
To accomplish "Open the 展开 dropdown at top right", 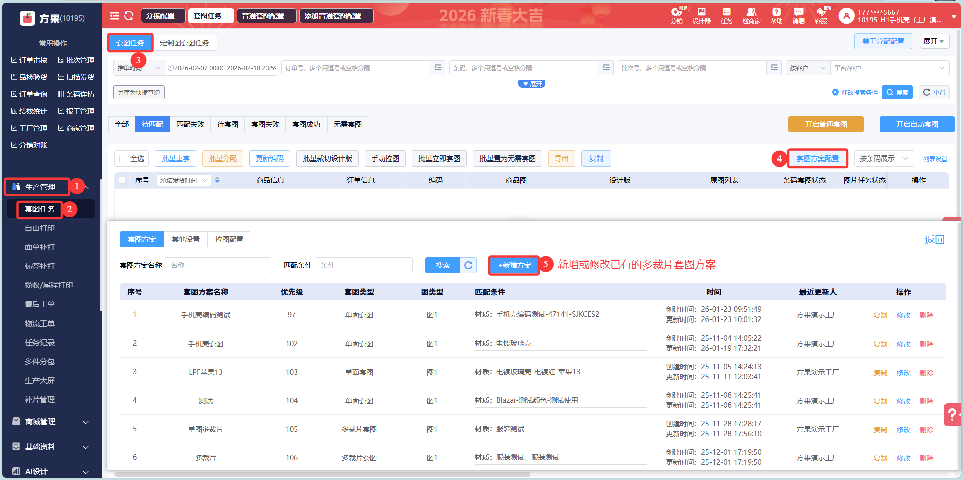I will [934, 41].
